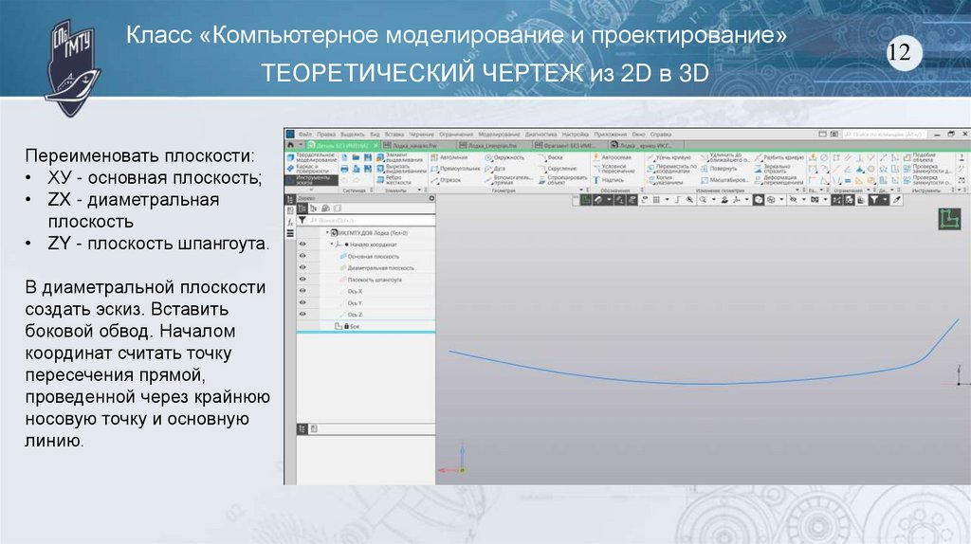The height and width of the screenshot is (544, 971).
Task: Click the print icon in system toolbar
Action: [345, 169]
